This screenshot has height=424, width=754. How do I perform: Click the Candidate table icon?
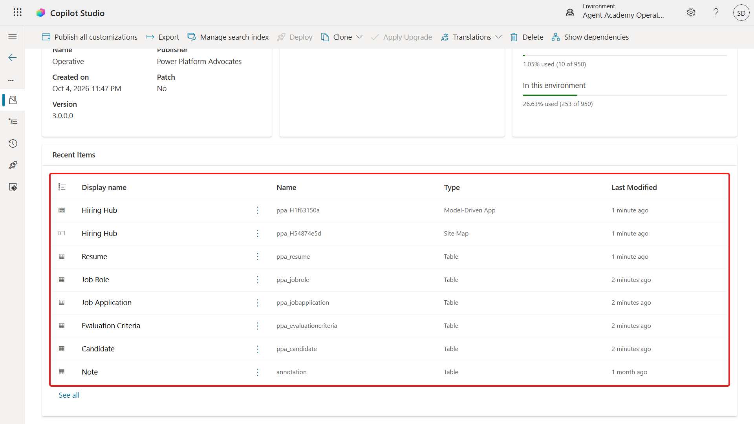(x=62, y=349)
